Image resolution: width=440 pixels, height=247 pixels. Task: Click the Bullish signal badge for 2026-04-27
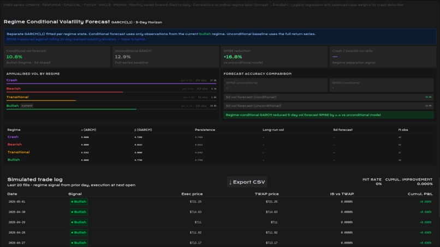click(79, 243)
